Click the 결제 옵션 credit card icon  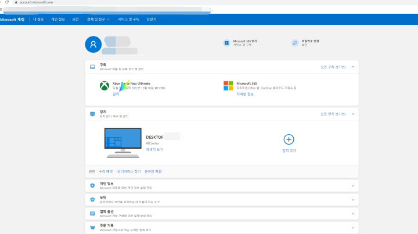click(x=92, y=214)
